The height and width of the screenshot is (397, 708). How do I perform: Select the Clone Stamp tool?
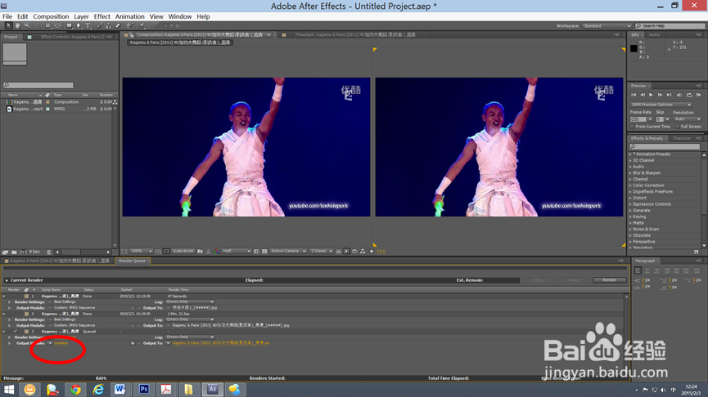click(108, 25)
